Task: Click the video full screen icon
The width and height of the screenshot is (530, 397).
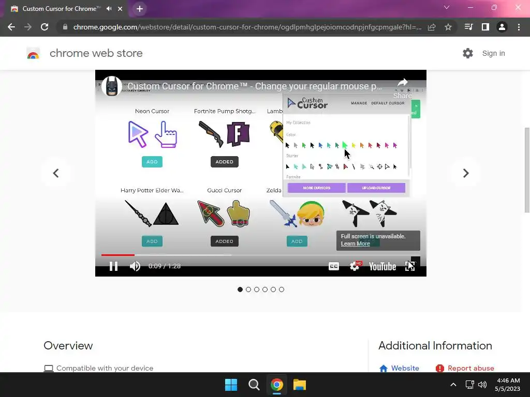Action: coord(410,266)
